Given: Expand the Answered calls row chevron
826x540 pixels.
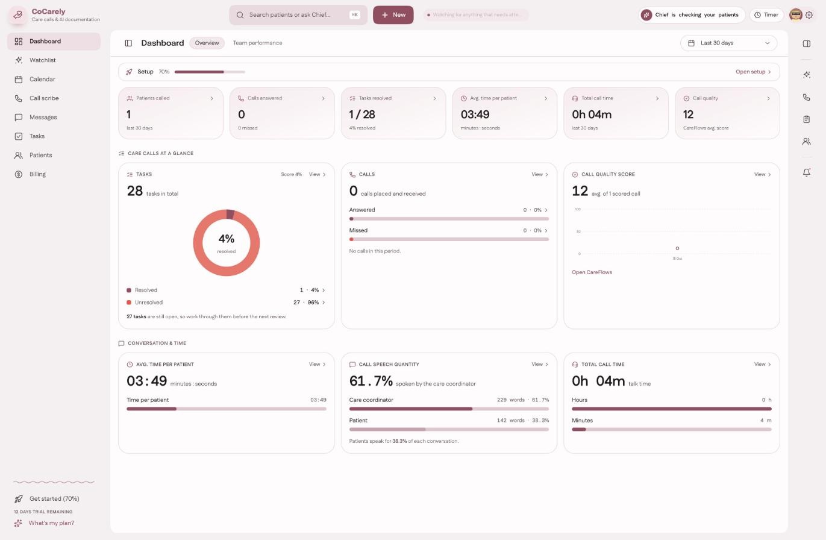Looking at the screenshot, I should pos(546,210).
